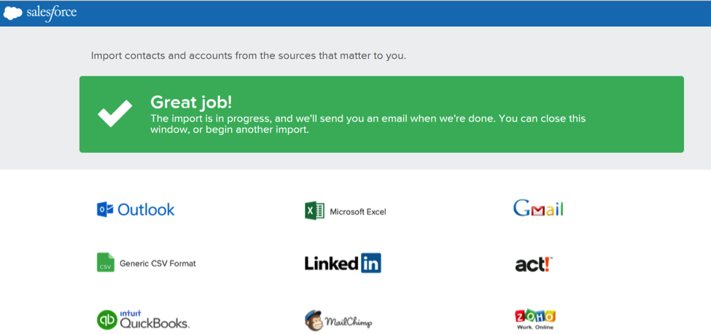
Task: Click the MailChimp script text
Action: point(349,322)
